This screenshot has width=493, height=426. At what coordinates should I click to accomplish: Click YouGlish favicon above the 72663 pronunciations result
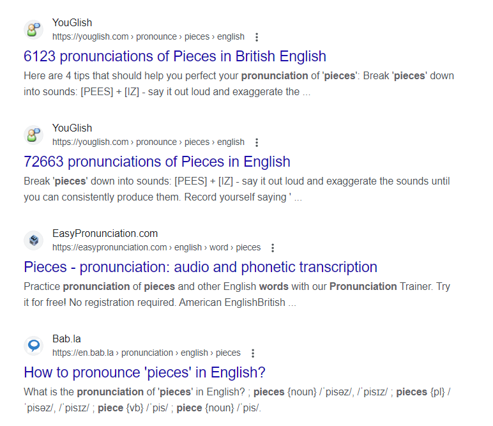click(33, 135)
